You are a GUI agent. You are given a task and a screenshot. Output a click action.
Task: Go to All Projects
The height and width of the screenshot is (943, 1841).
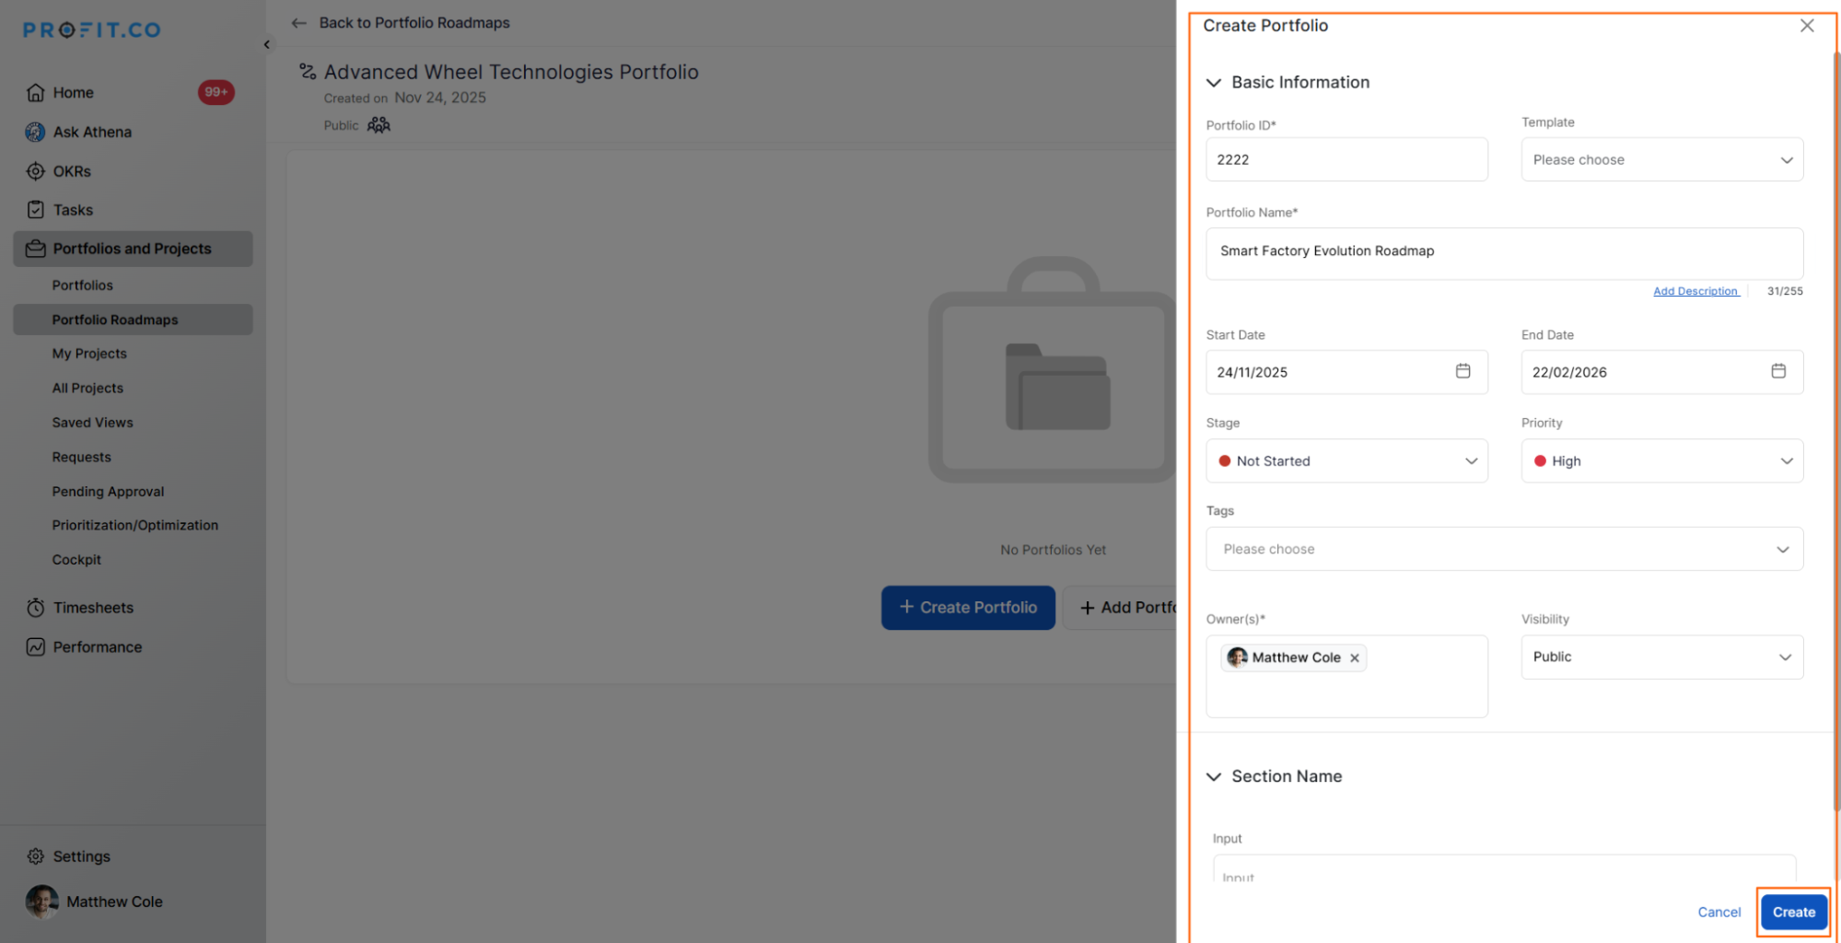(x=87, y=389)
